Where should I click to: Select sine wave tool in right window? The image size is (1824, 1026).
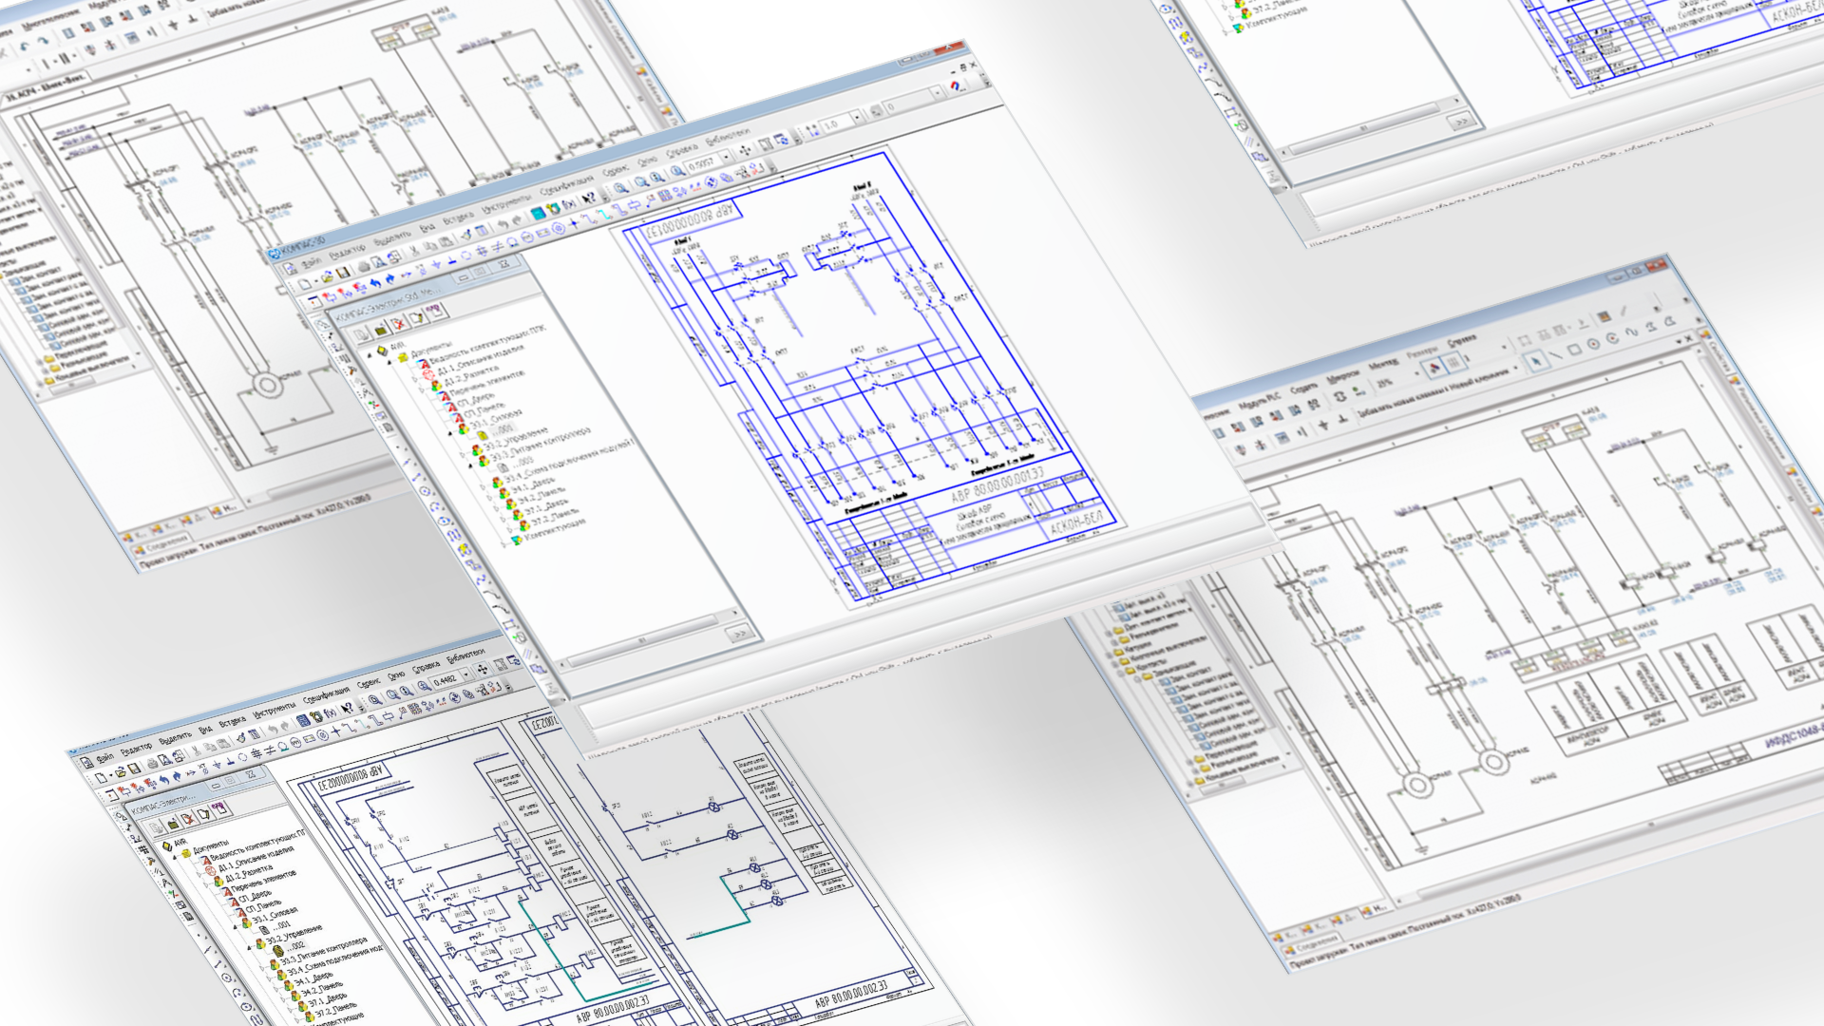[1632, 332]
